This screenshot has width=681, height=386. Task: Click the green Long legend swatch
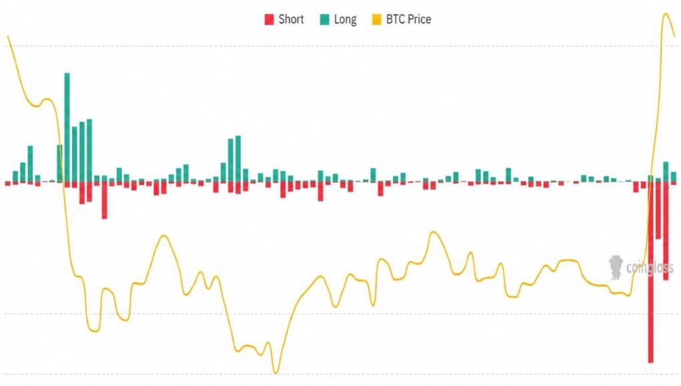324,19
